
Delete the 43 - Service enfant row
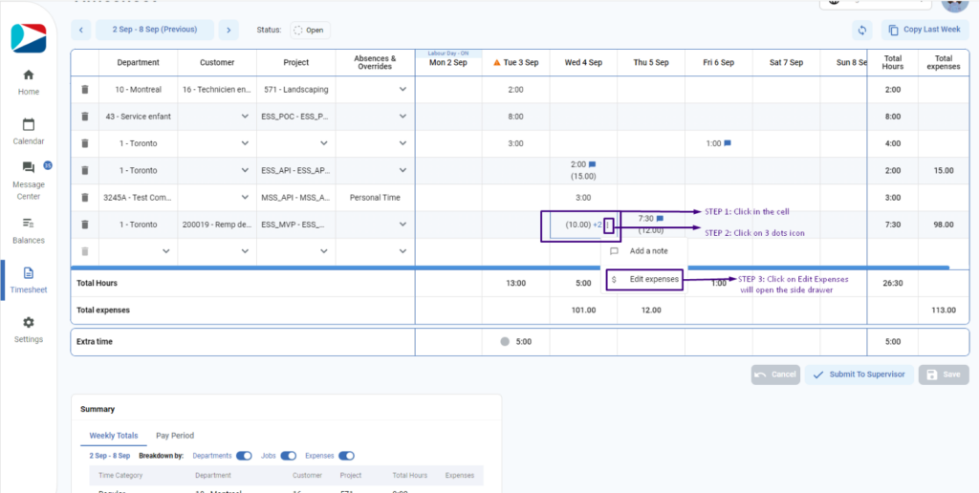[x=85, y=116]
